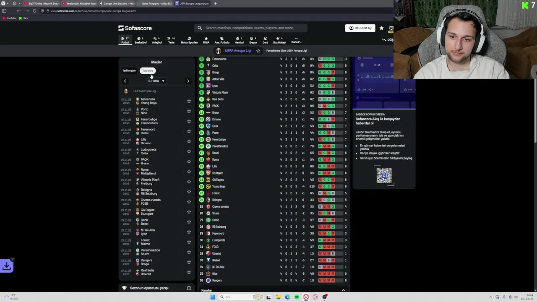The image size is (537, 302).
Task: Switch to the Şanışer Live Sessions browser tab
Action: point(117,3)
